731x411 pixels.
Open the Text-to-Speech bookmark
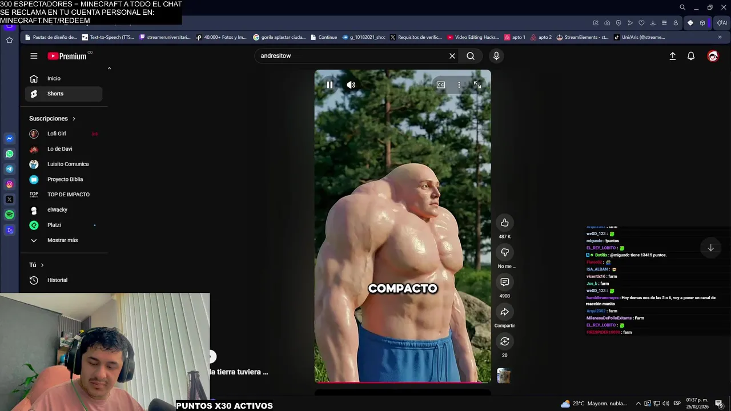[x=108, y=37]
